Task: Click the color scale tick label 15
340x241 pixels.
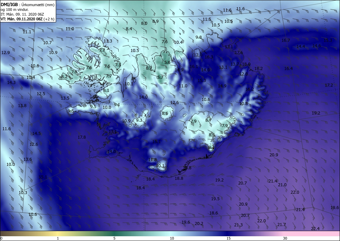Action: (x=228, y=239)
